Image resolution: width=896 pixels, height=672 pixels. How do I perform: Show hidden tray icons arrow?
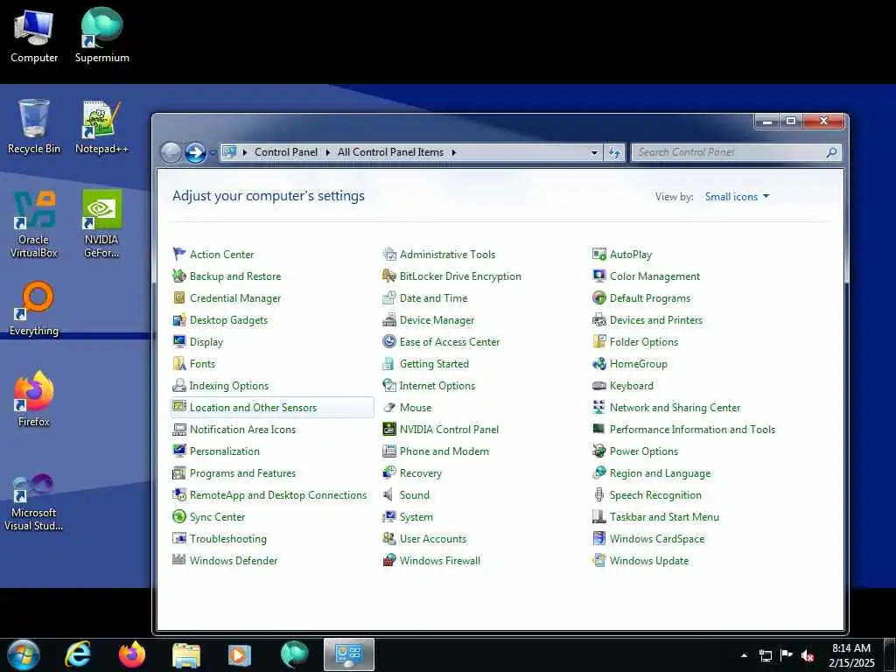click(744, 655)
